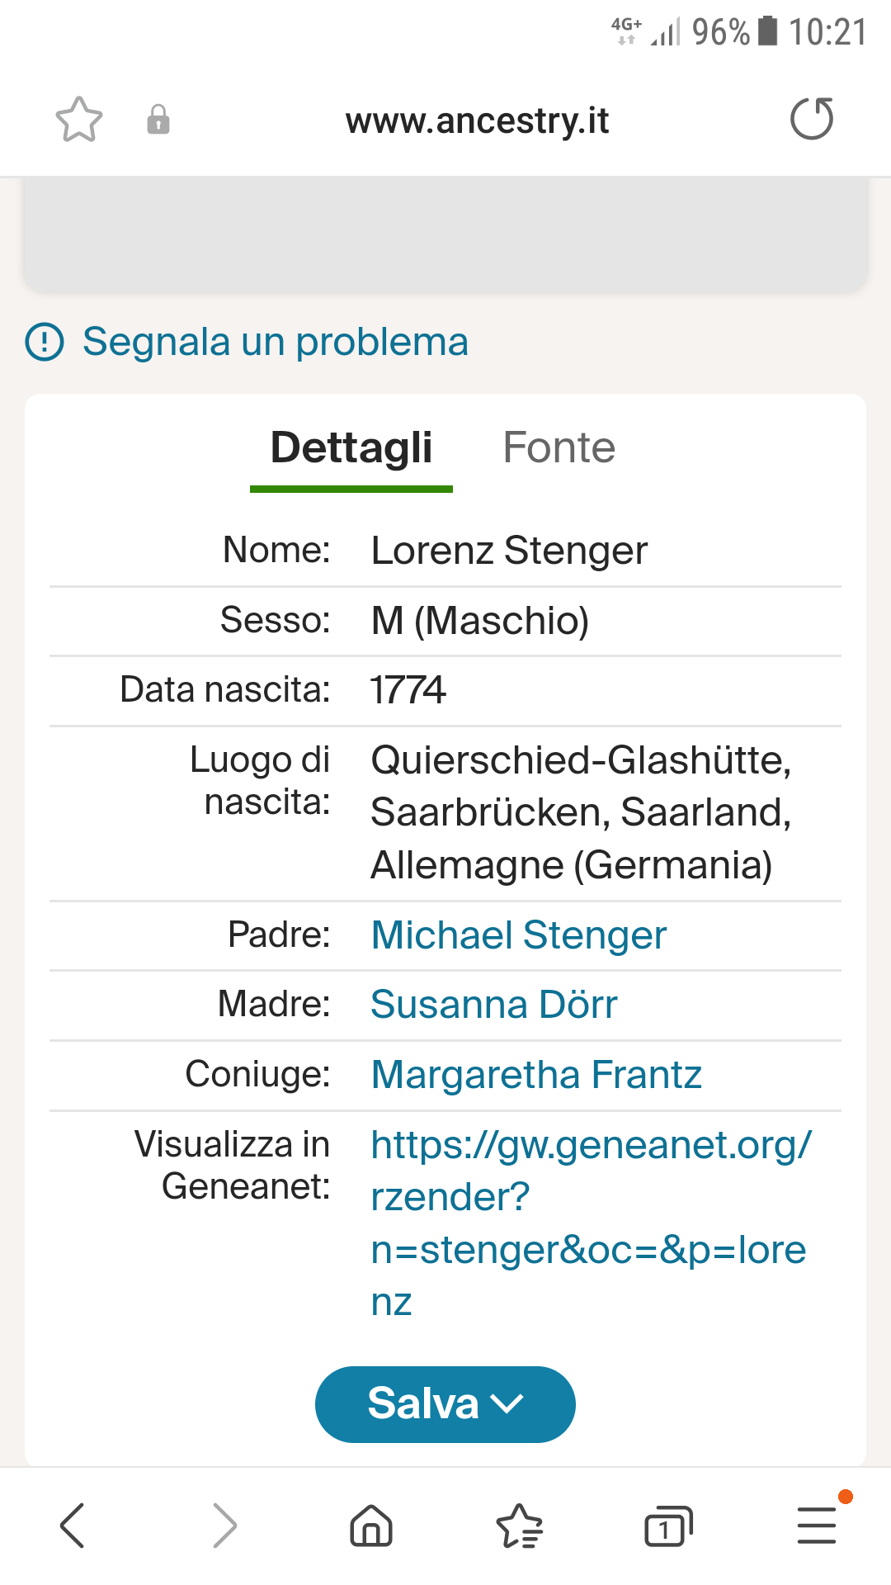The image size is (891, 1585).
Task: Reload the page with the refresh icon
Action: pos(812,119)
